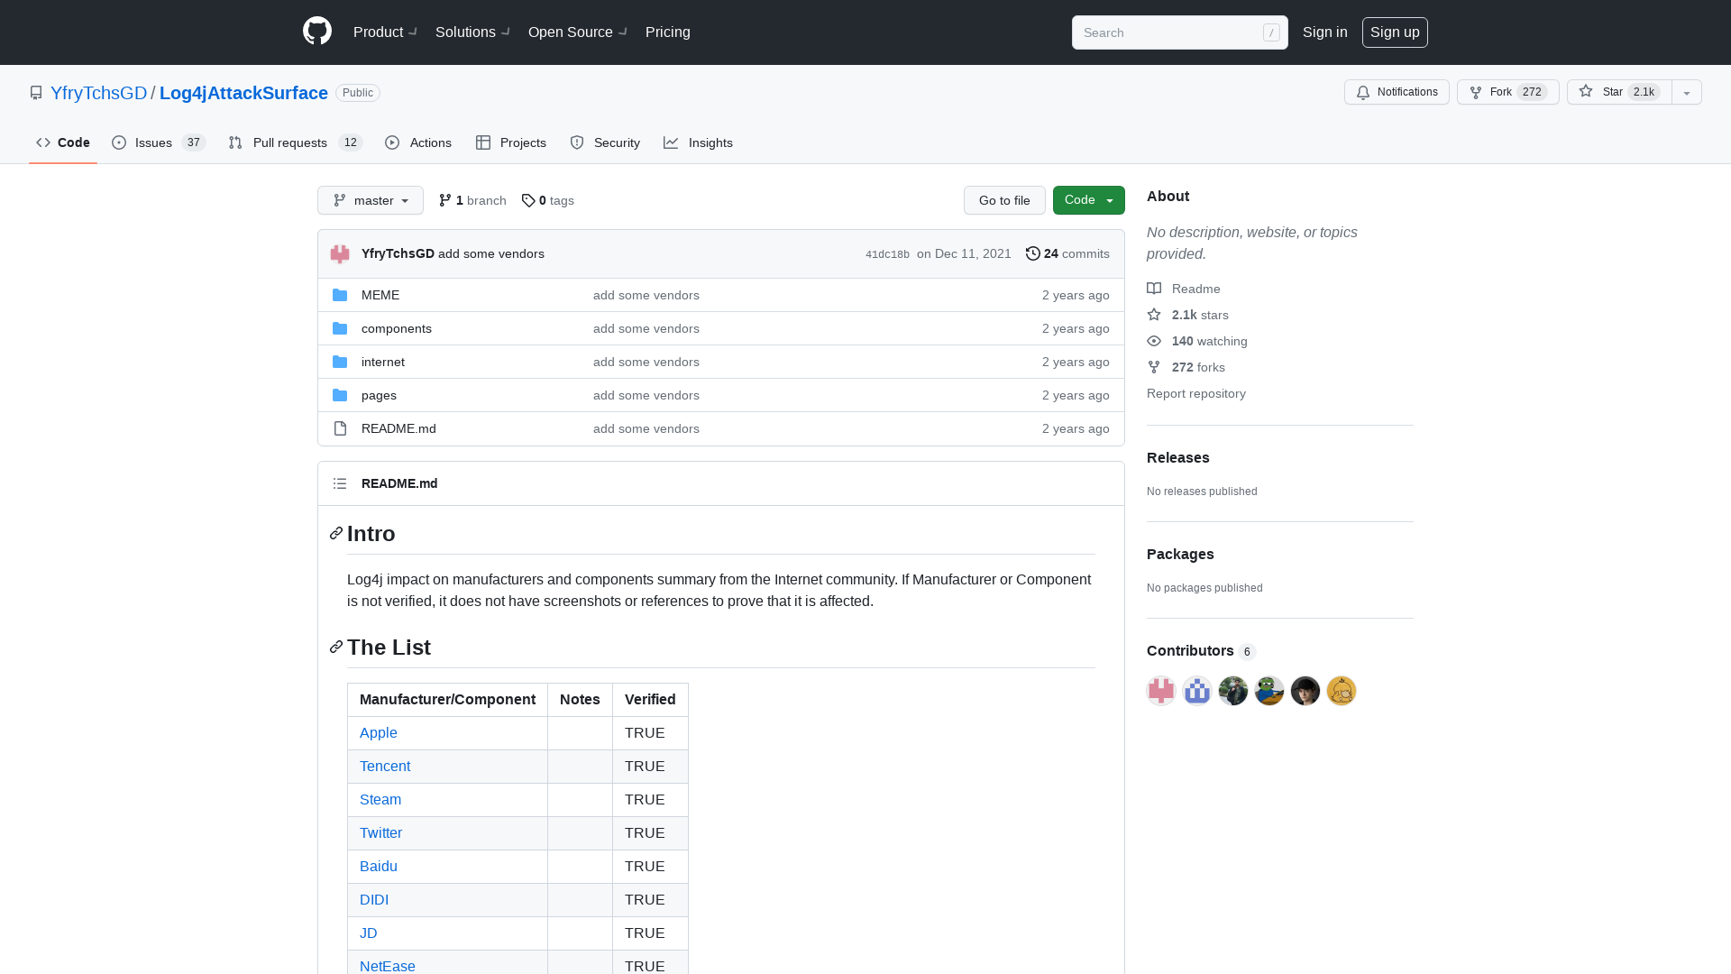Click the repository icon beside YfryTchsGD
Image resolution: width=1731 pixels, height=974 pixels.
tap(36, 93)
